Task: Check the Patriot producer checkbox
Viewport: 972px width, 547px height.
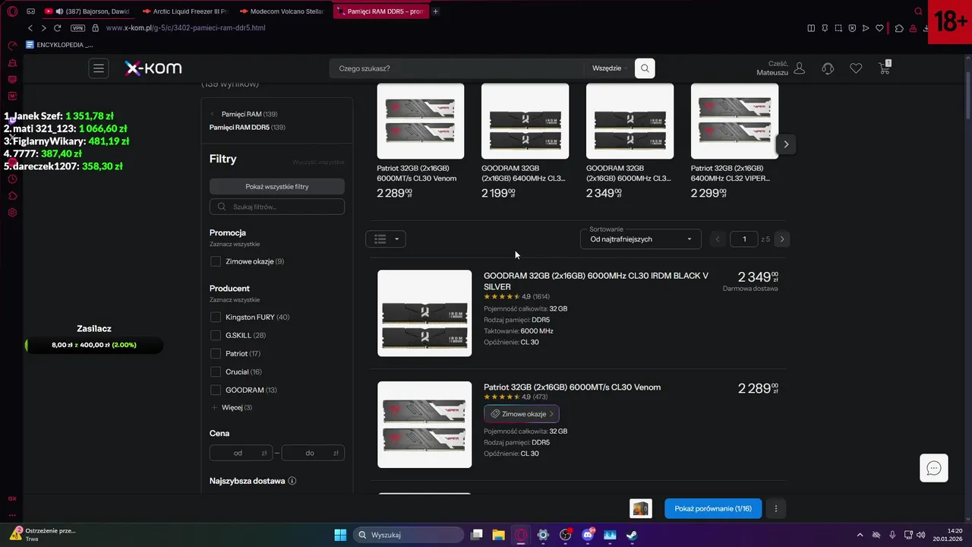Action: coord(216,353)
